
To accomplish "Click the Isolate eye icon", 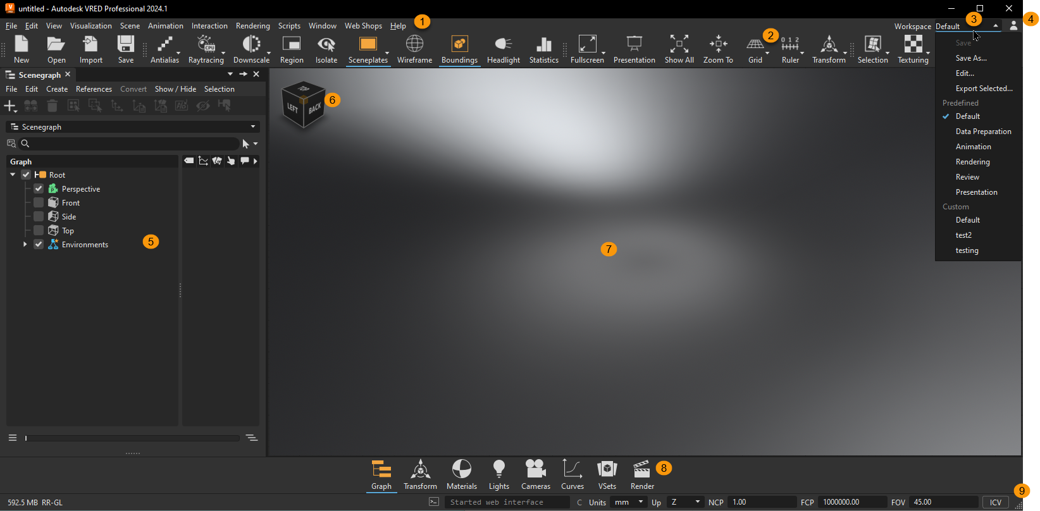I will pos(326,49).
